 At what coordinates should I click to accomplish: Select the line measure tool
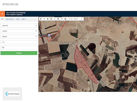point(62,19)
